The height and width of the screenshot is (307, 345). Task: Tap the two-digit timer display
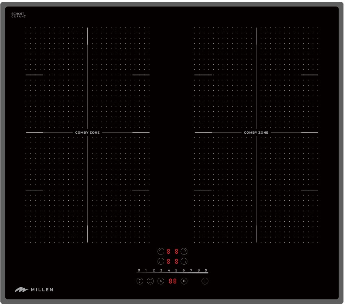[172, 281]
